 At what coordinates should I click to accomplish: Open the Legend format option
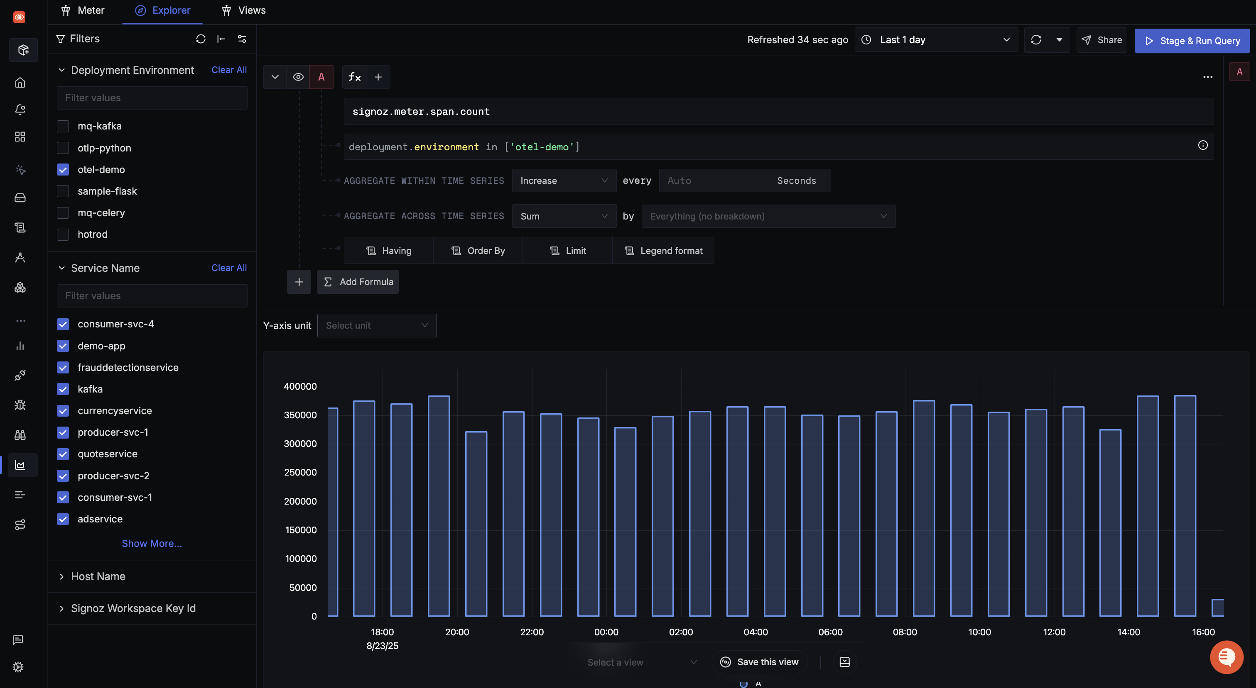[663, 251]
